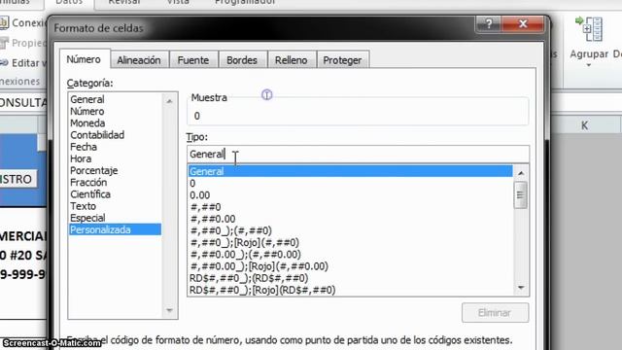Click the Muestra preview value field
The height and width of the screenshot is (350, 622).
pyautogui.click(x=358, y=116)
